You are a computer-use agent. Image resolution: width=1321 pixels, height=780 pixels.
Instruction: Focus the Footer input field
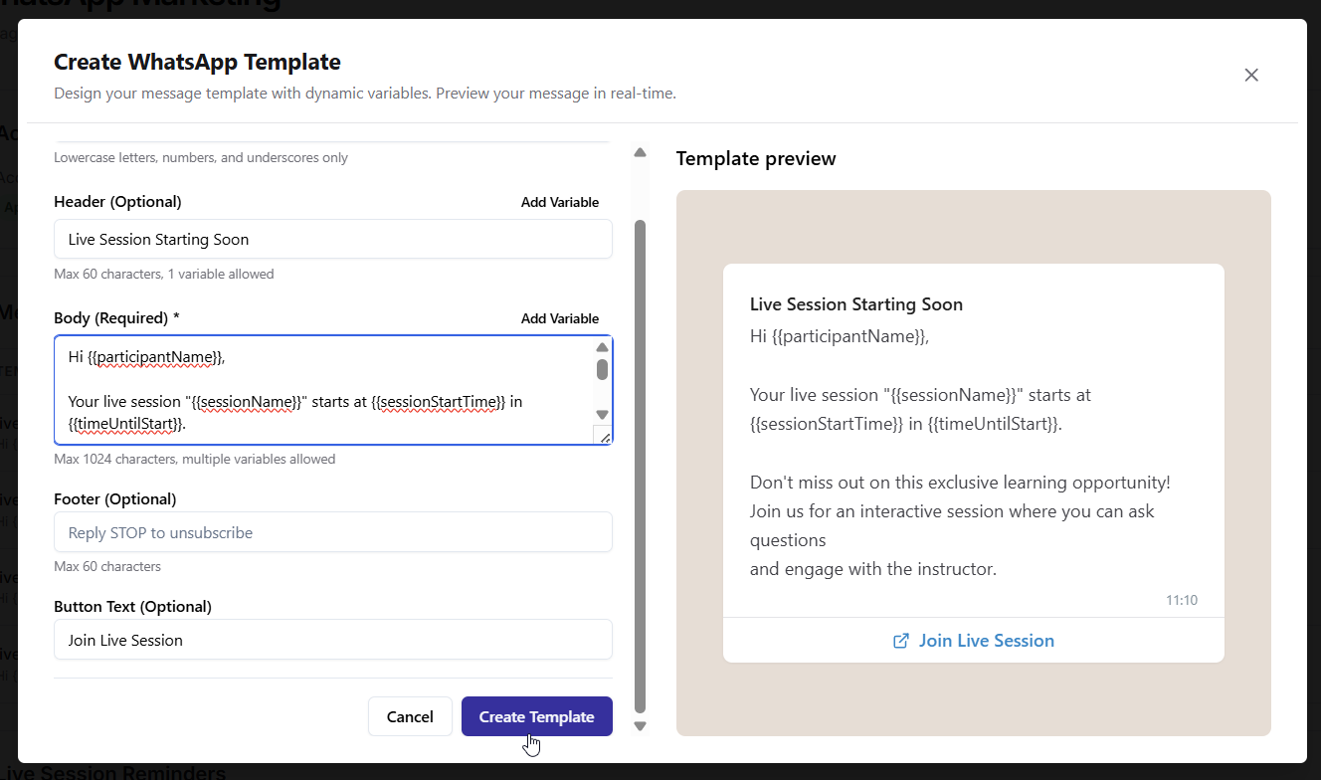(x=332, y=532)
